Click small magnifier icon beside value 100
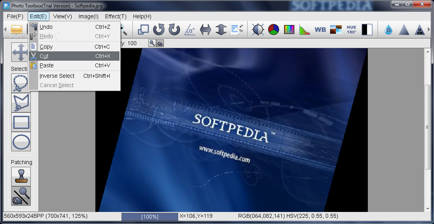The image size is (434, 224). [152, 43]
